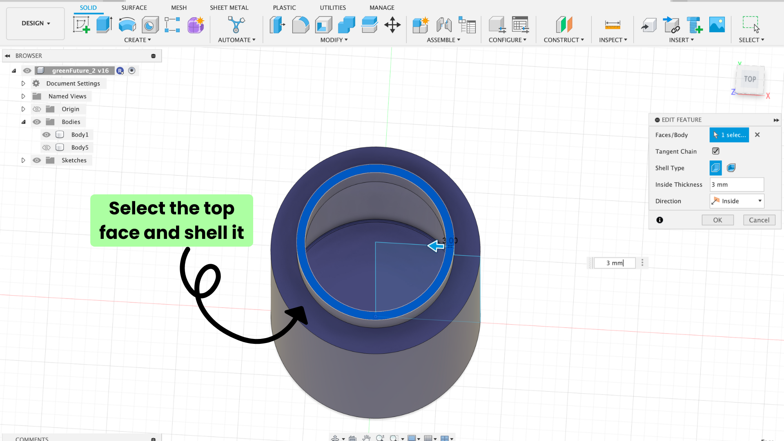784x441 pixels.
Task: Select the Create Form purple icon
Action: [196, 25]
